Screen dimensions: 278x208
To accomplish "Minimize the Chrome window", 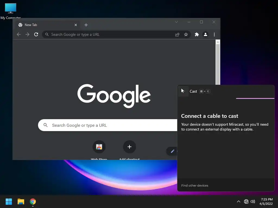I will [189, 22].
